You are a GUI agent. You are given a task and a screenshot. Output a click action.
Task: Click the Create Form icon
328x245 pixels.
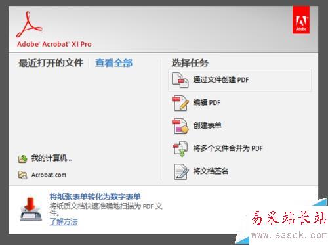(x=180, y=126)
